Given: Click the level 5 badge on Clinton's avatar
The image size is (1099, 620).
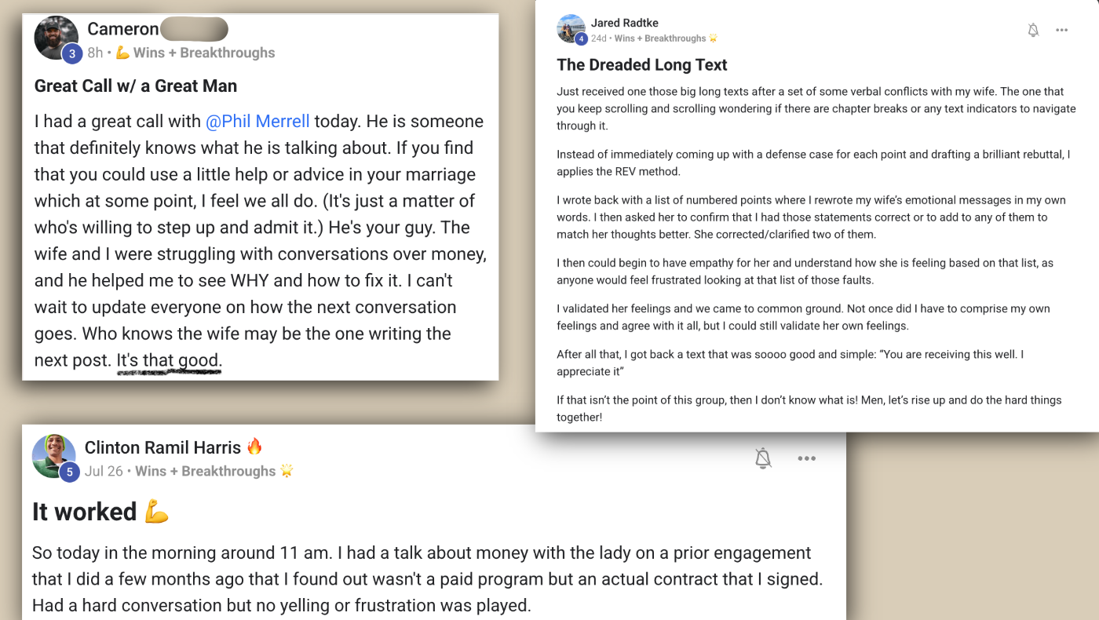Looking at the screenshot, I should [69, 472].
